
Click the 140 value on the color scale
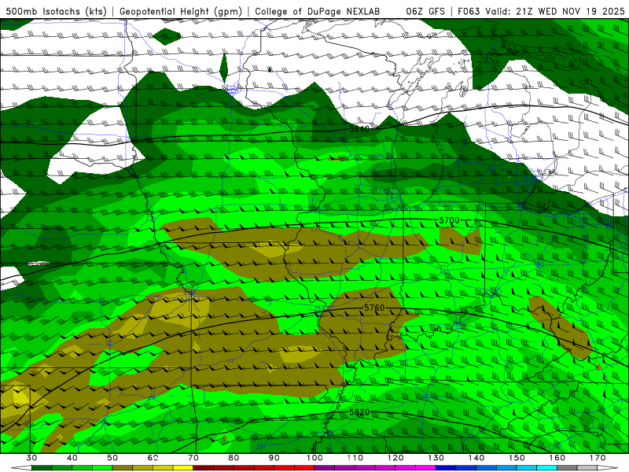point(476,458)
